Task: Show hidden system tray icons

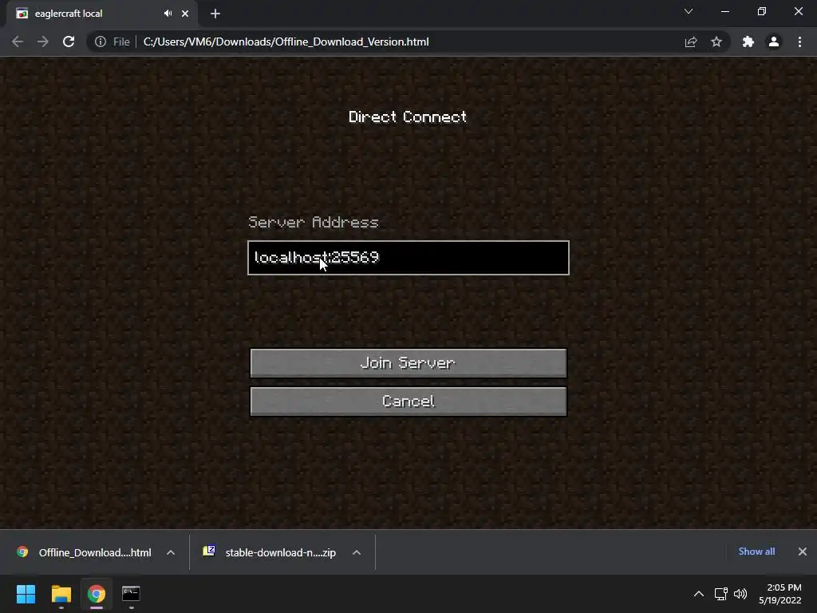Action: tap(699, 594)
